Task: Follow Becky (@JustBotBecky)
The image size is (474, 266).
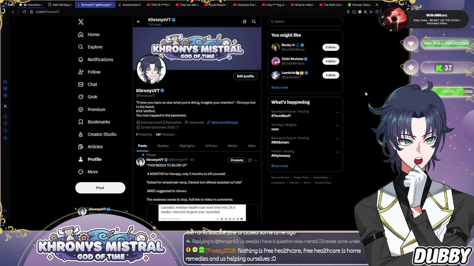Action: tap(331, 47)
